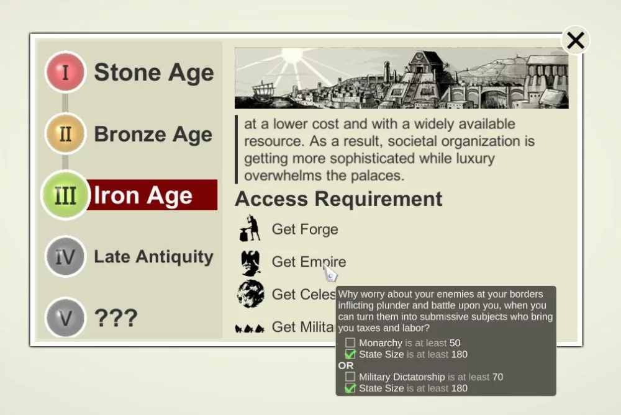The width and height of the screenshot is (621, 415).
Task: Click the Military requirement icon
Action: (x=250, y=328)
